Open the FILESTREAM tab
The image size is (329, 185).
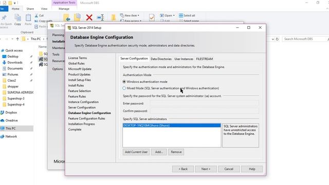coord(205,59)
